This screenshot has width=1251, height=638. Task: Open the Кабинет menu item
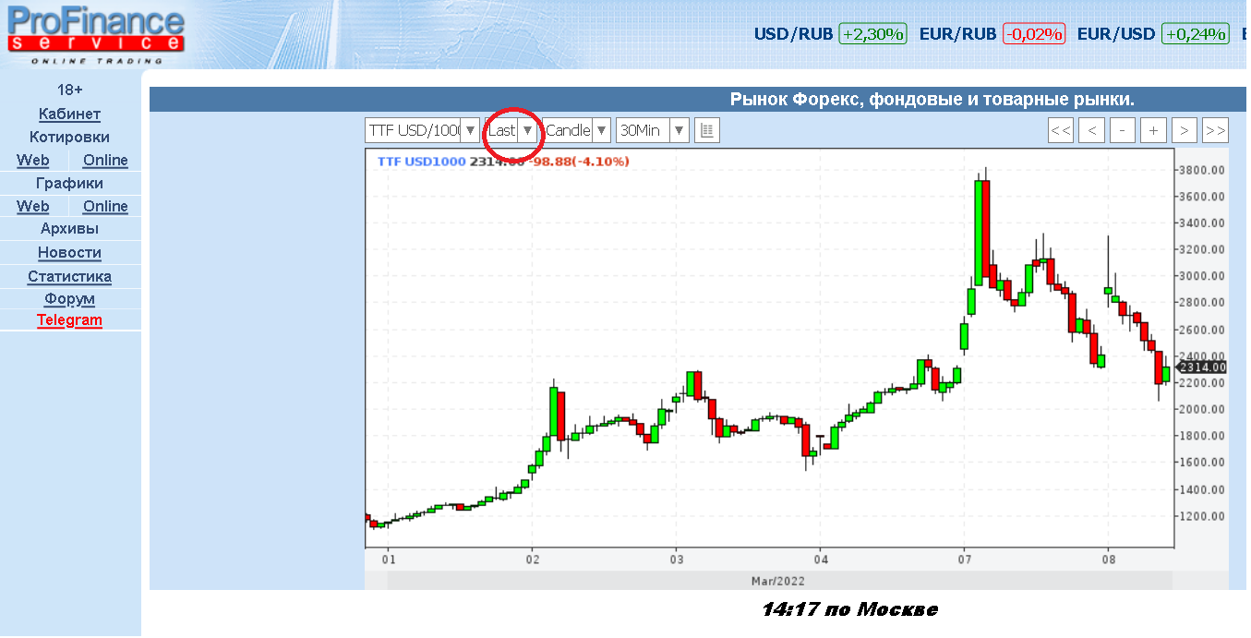point(69,114)
